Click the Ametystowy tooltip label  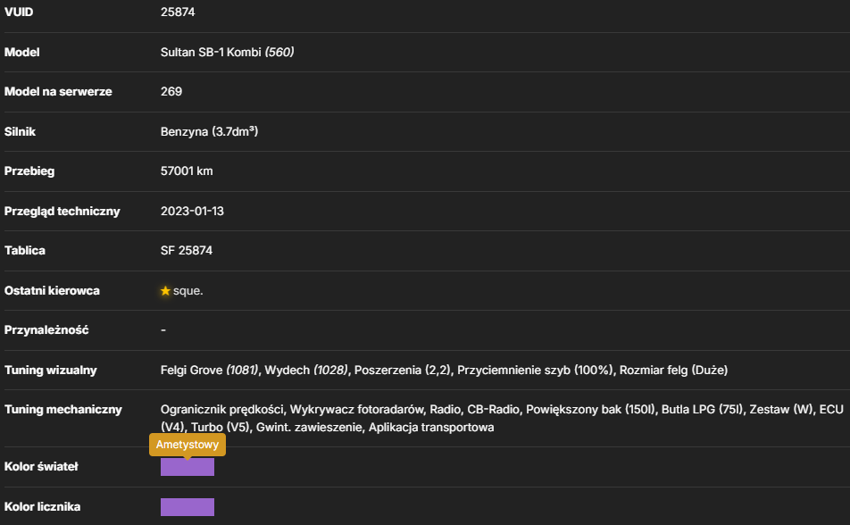pos(187,445)
